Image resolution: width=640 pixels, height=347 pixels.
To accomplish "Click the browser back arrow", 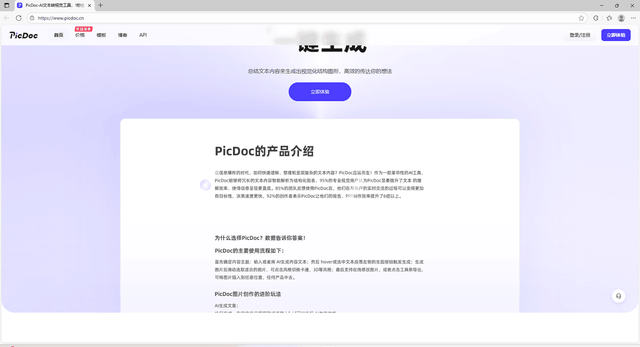I will [x=6, y=18].
